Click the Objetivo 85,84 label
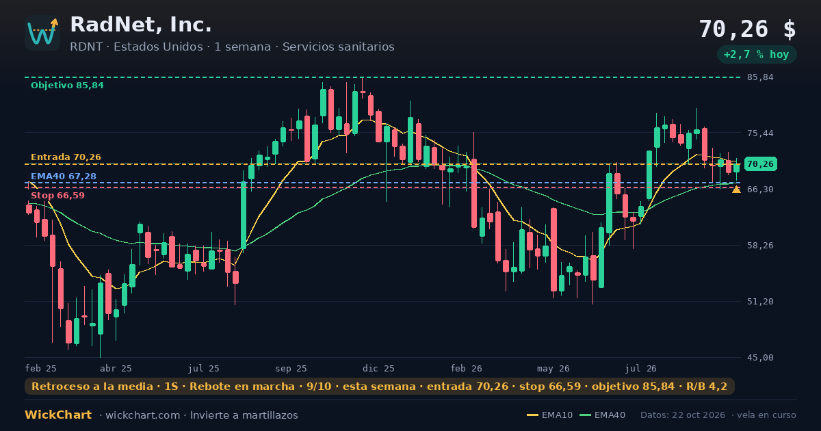821x431 pixels. 67,86
